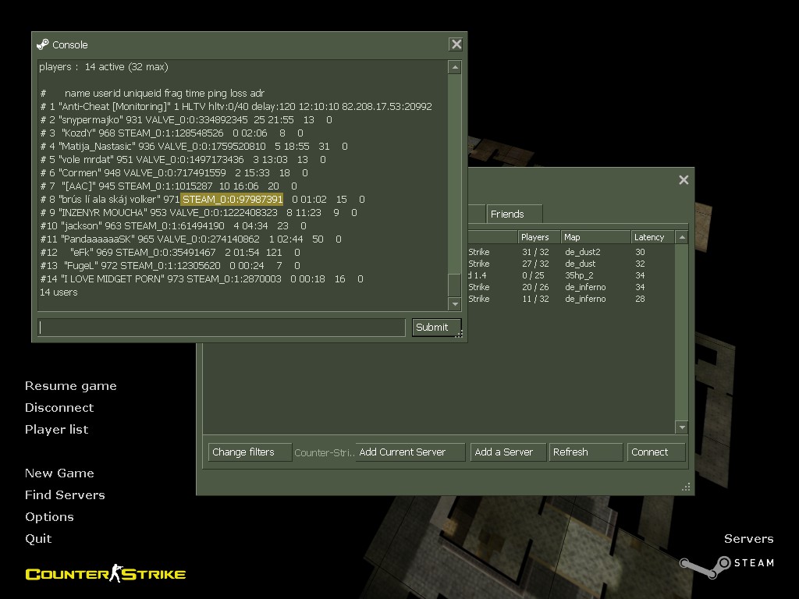Click server list scrollbar down arrow
Viewport: 799px width, 599px height.
pyautogui.click(x=682, y=427)
